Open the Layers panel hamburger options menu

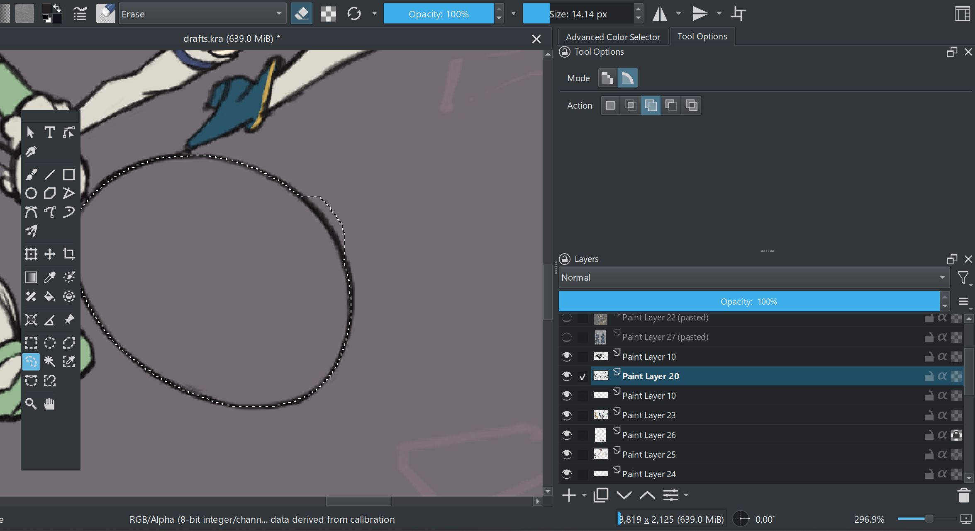(964, 301)
